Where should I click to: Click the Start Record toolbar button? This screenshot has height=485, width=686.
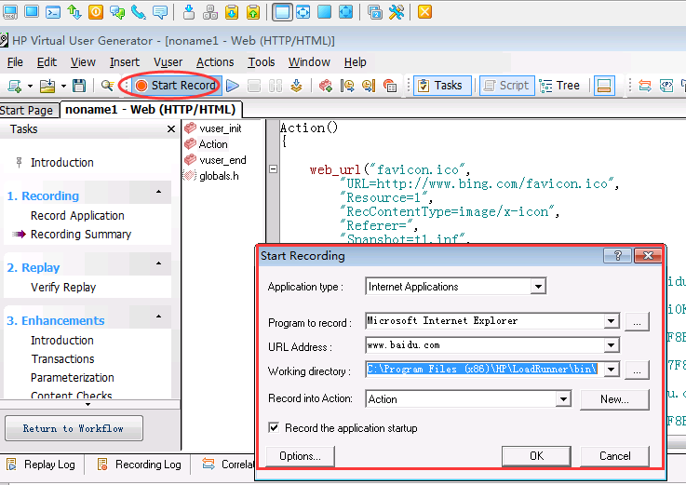click(175, 86)
